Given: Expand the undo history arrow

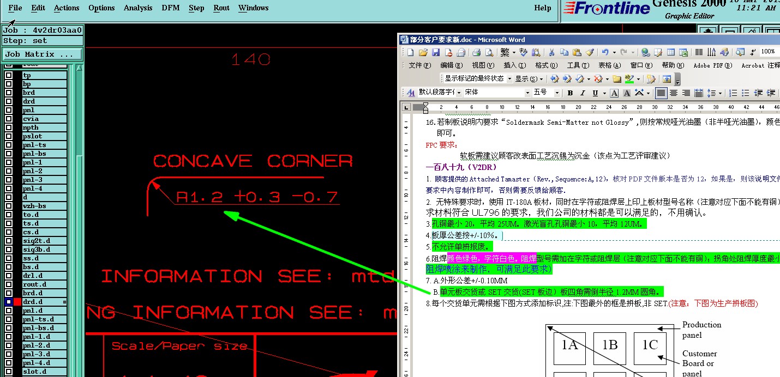Looking at the screenshot, I should [x=614, y=52].
